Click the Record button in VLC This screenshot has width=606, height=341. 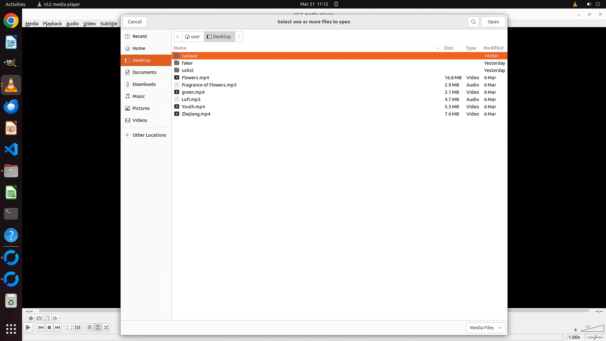tap(31, 318)
